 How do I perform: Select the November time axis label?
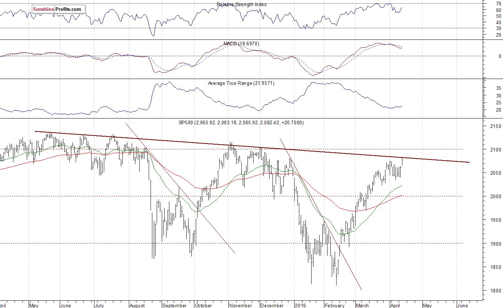(241, 305)
